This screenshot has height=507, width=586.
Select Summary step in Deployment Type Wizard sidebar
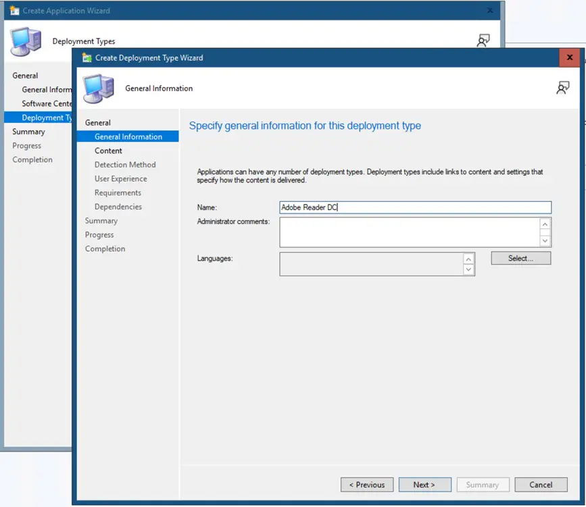coord(101,221)
